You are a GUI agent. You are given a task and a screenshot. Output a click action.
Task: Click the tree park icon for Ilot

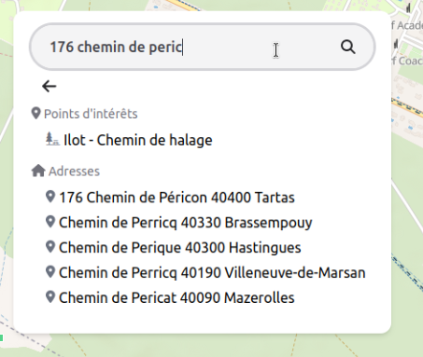pos(52,139)
